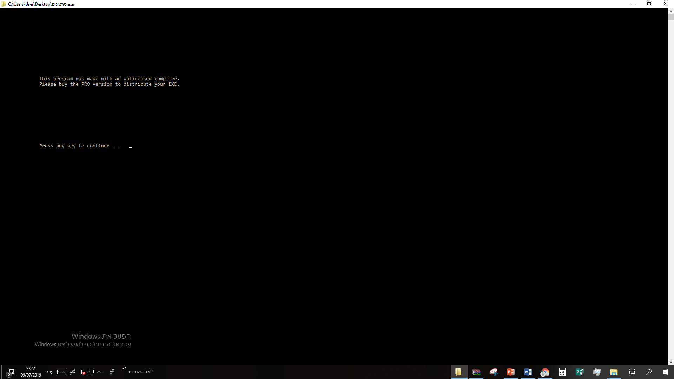
Task: Open Task View
Action: [x=632, y=372]
